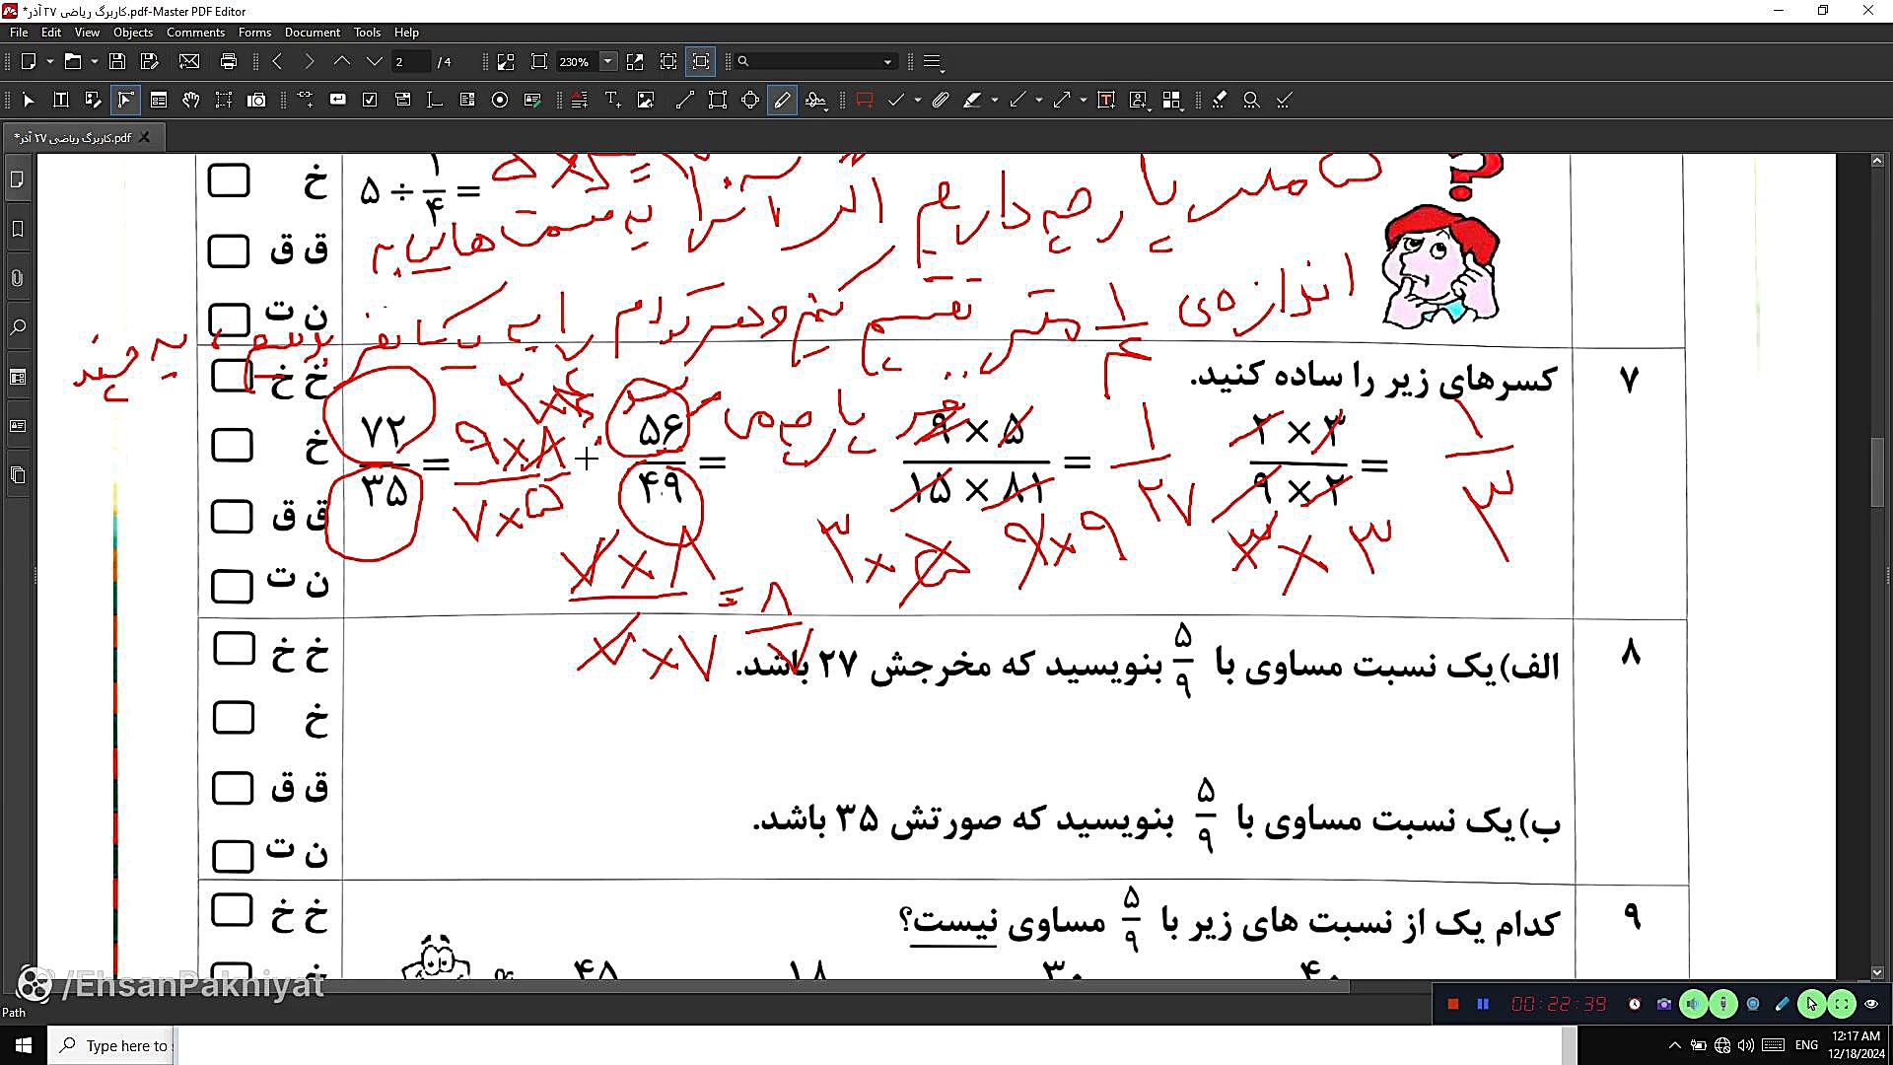Open the 230% zoom level dropdown
Viewport: 1893px width, 1065px height.
pos(607,61)
